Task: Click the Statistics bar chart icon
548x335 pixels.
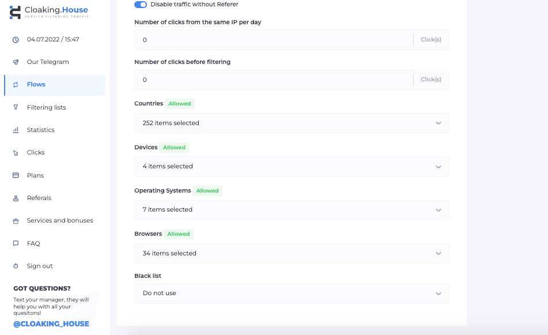Action: 16,130
